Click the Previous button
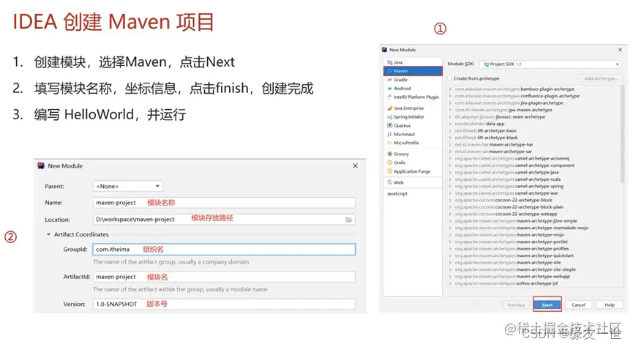 [x=515, y=305]
